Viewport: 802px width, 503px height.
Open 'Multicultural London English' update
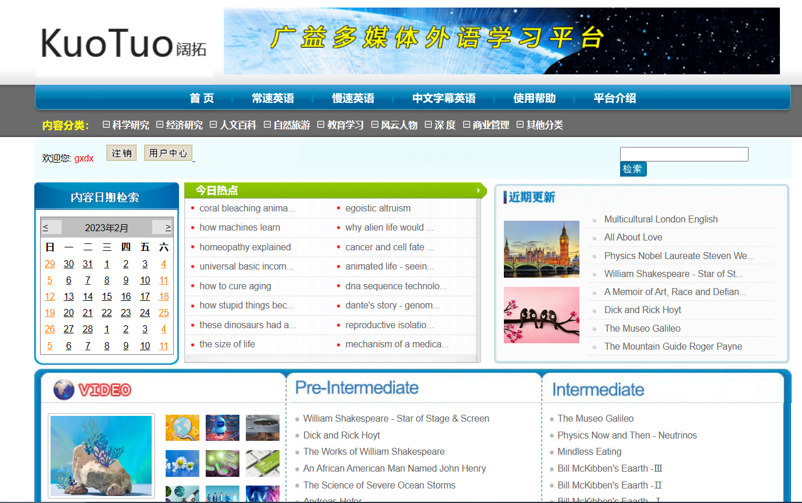pyautogui.click(x=661, y=219)
